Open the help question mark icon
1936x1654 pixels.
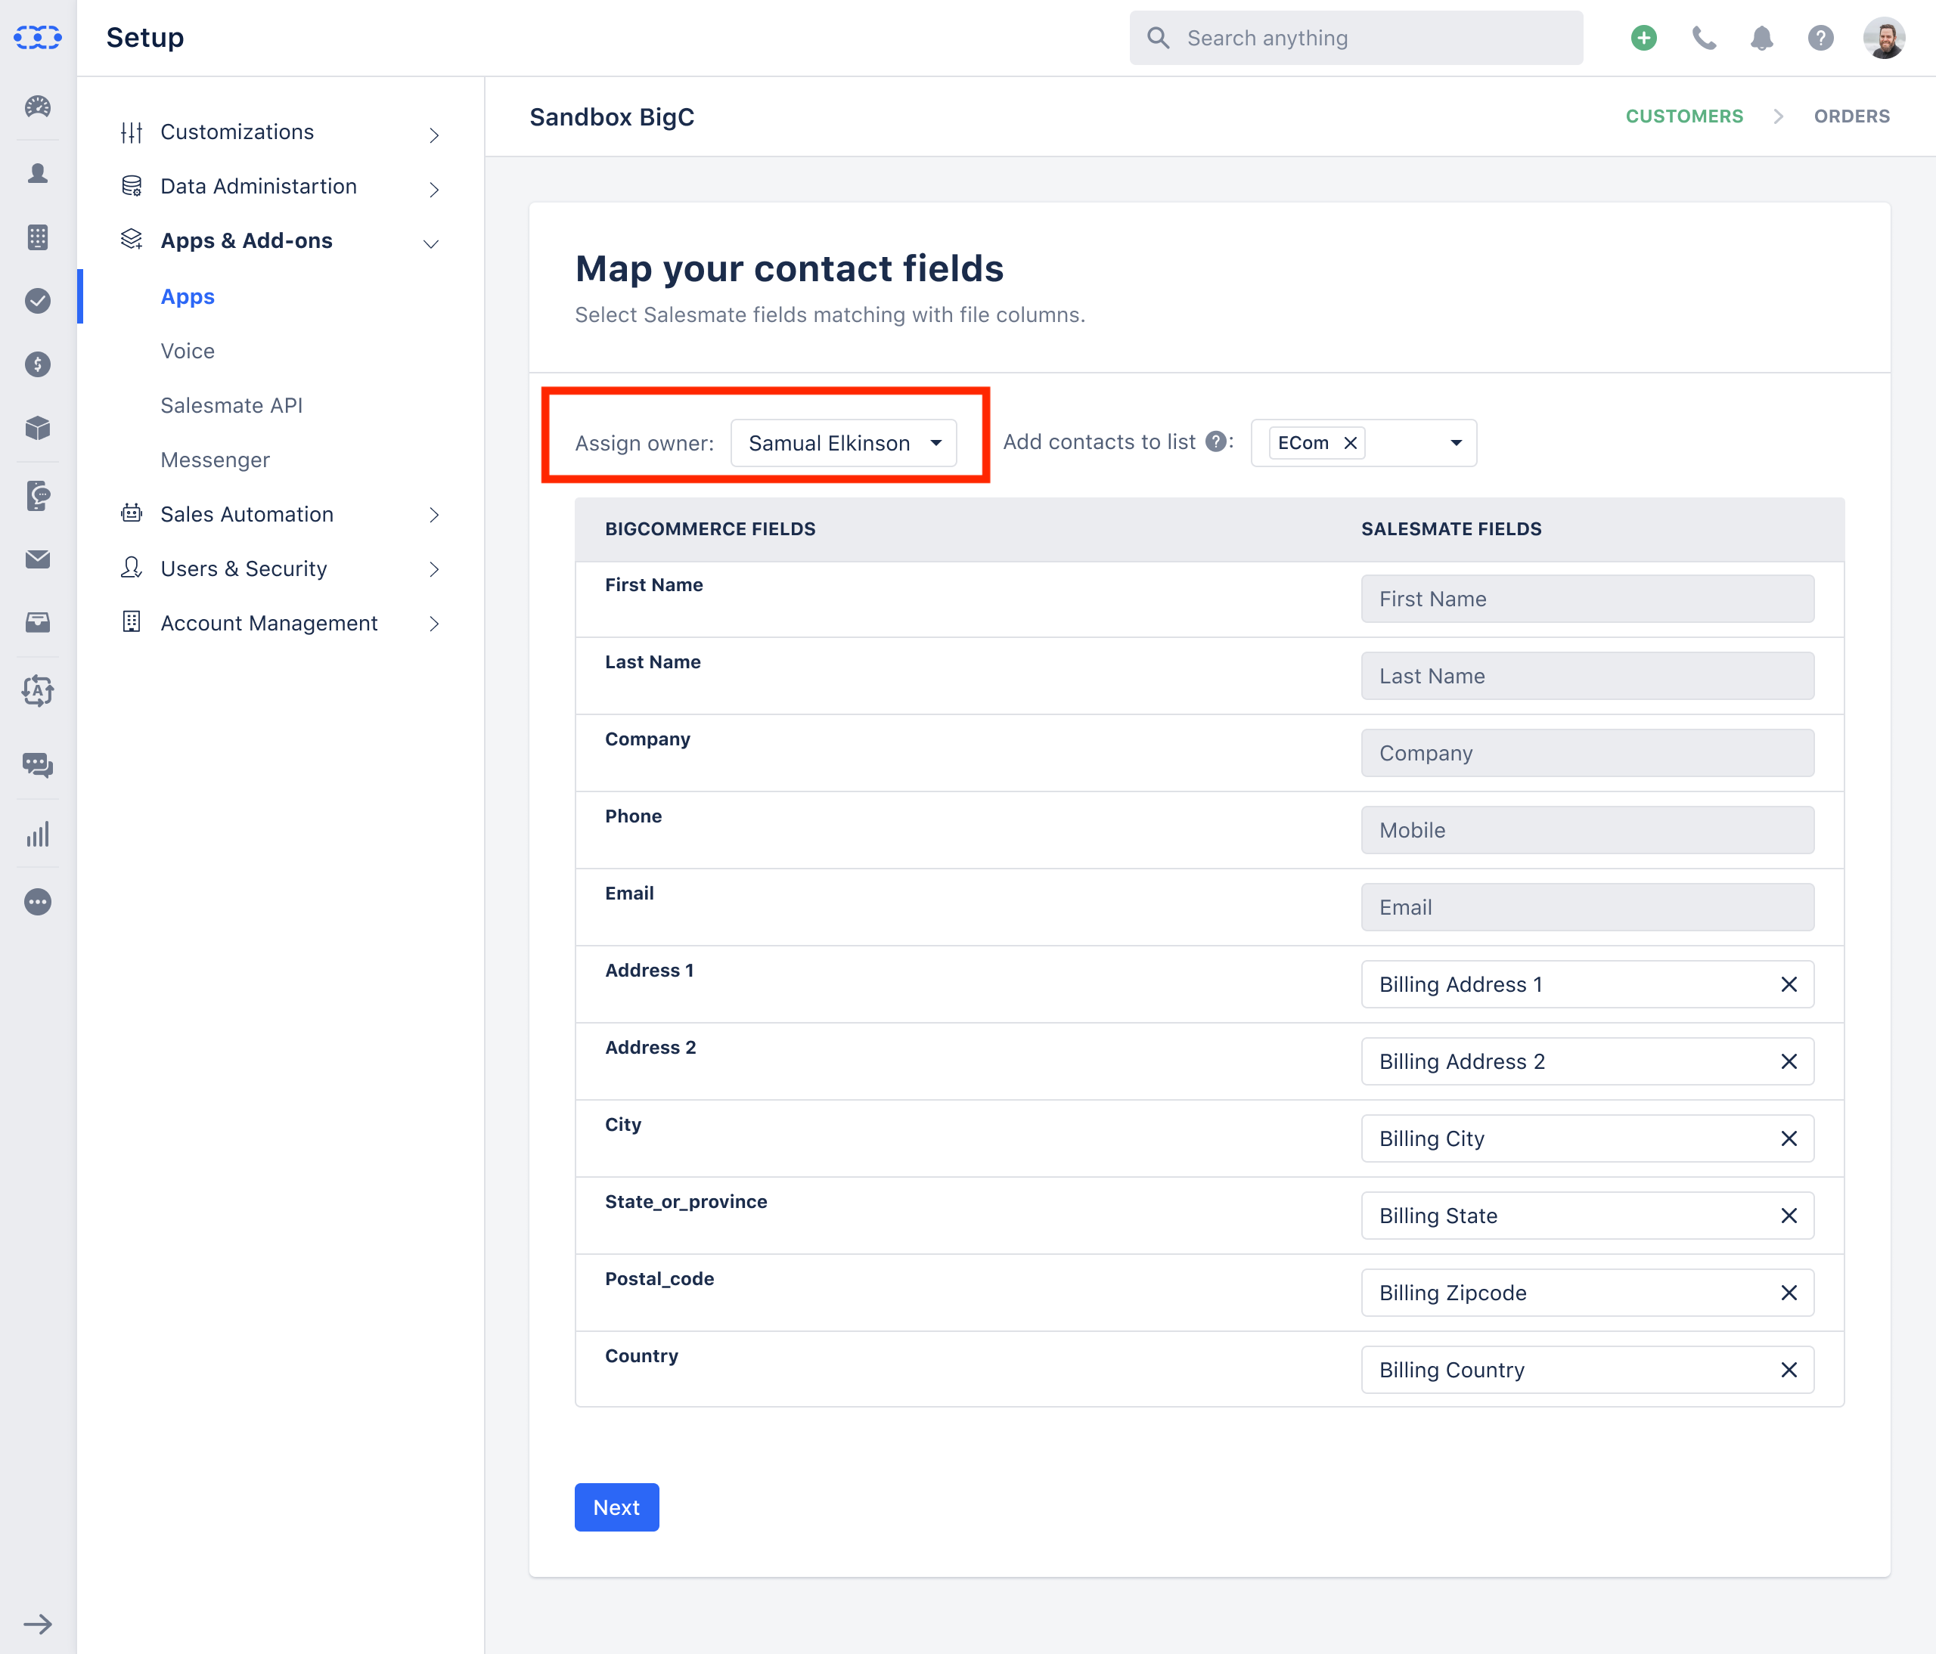(1820, 37)
